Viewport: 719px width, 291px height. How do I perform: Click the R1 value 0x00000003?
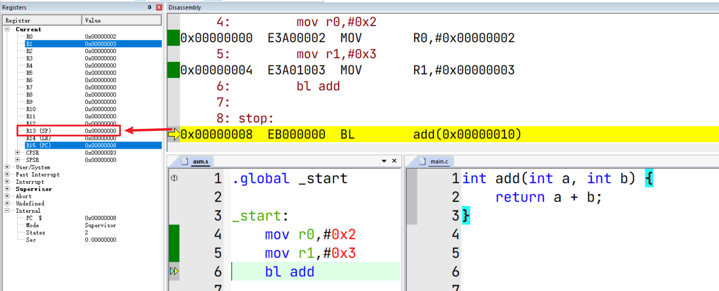(101, 44)
